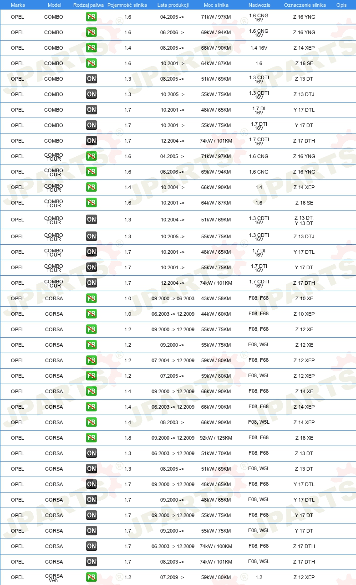Screen dimensions: 356x585
Task: Click the '1.4 16V' body cell
Action: point(259,48)
